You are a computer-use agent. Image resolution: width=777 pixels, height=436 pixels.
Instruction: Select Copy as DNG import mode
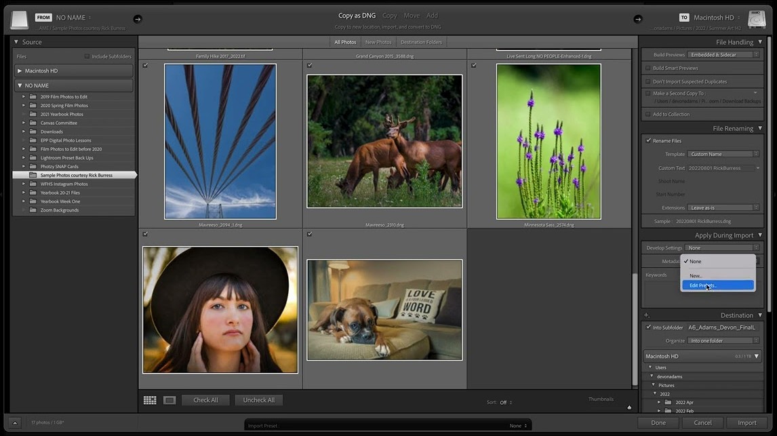click(357, 16)
